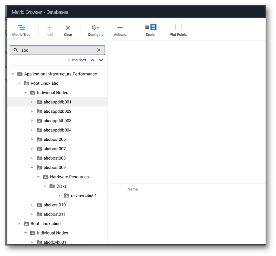Image resolution: width=276 pixels, height=256 pixels.
Task: Click the Add plus icon
Action: click(49, 28)
